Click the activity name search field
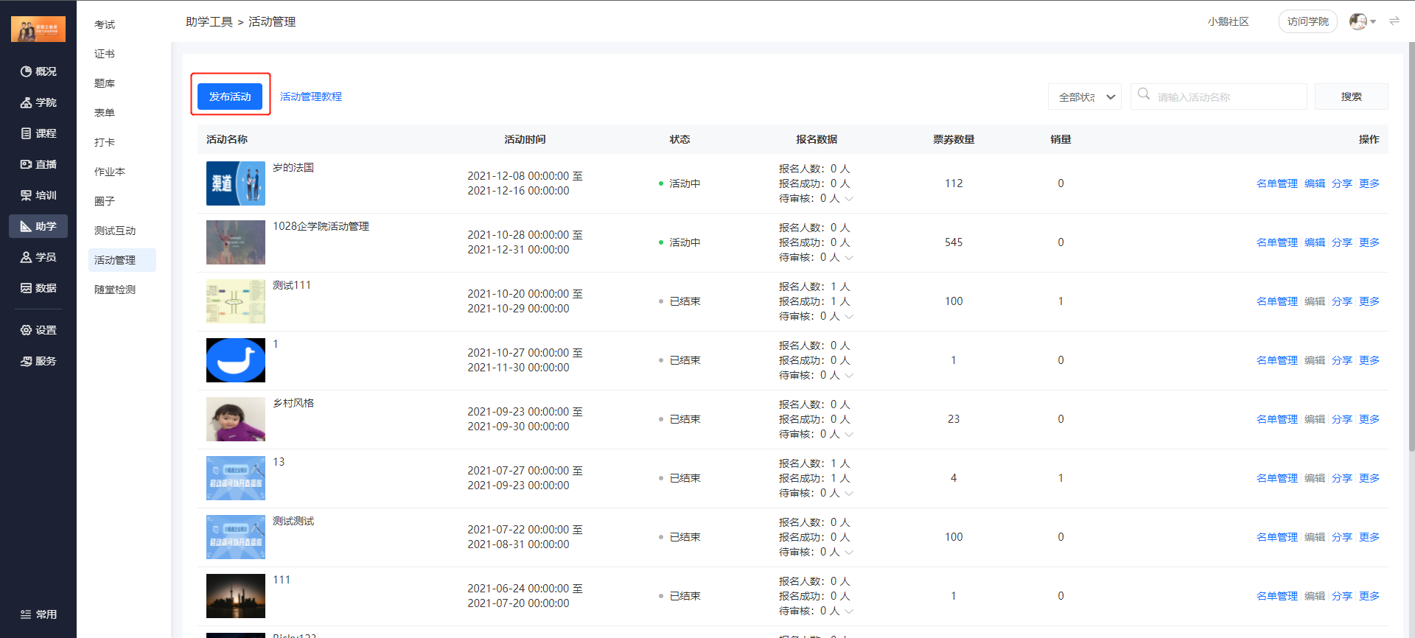 [x=1227, y=97]
